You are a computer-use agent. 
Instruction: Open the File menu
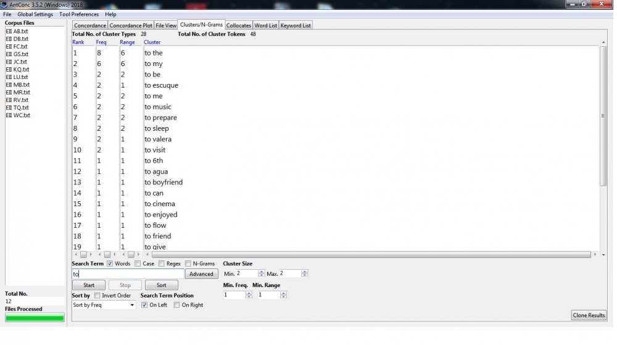tap(7, 14)
